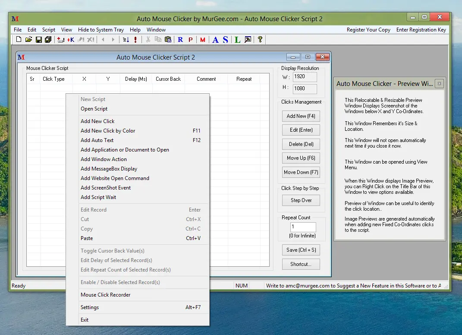Click the dark red P toolbar icon

click(191, 40)
